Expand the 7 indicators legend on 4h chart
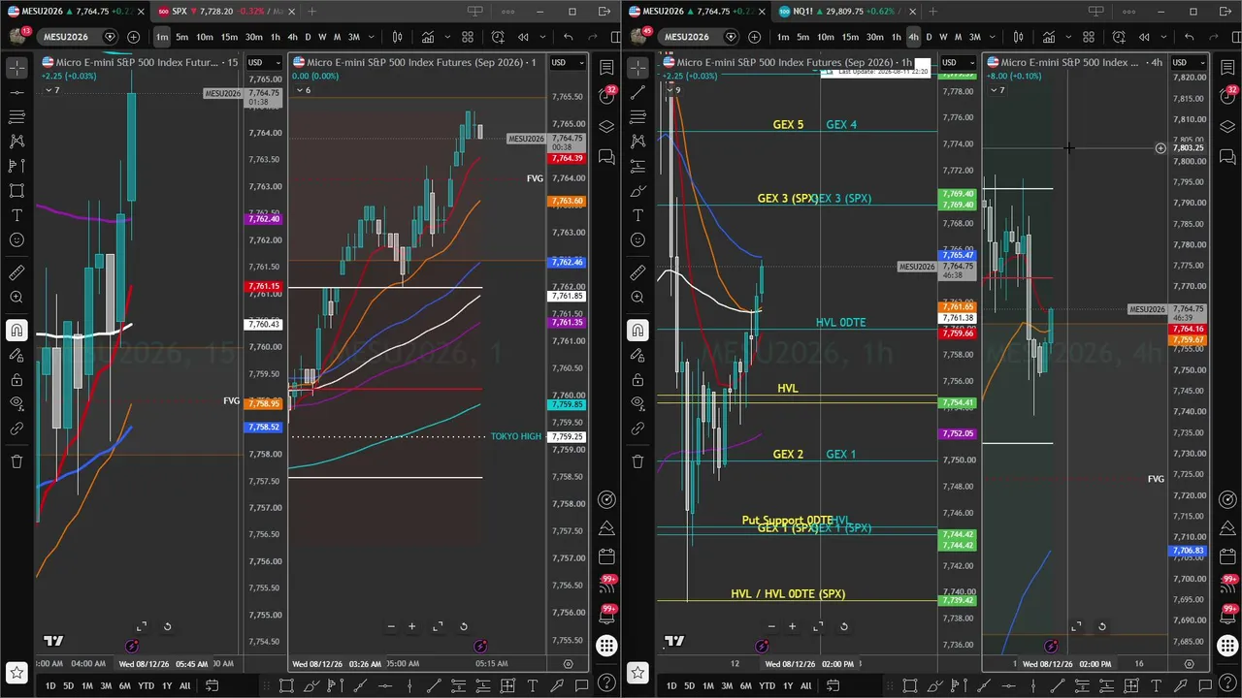Image resolution: width=1242 pixels, height=698 pixels. tap(997, 90)
